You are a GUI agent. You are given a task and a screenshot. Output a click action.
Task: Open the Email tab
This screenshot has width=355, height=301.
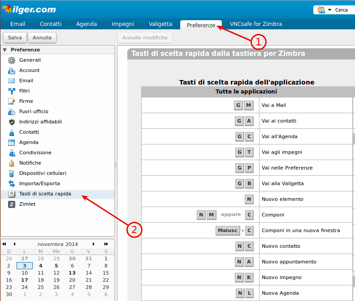click(x=17, y=24)
